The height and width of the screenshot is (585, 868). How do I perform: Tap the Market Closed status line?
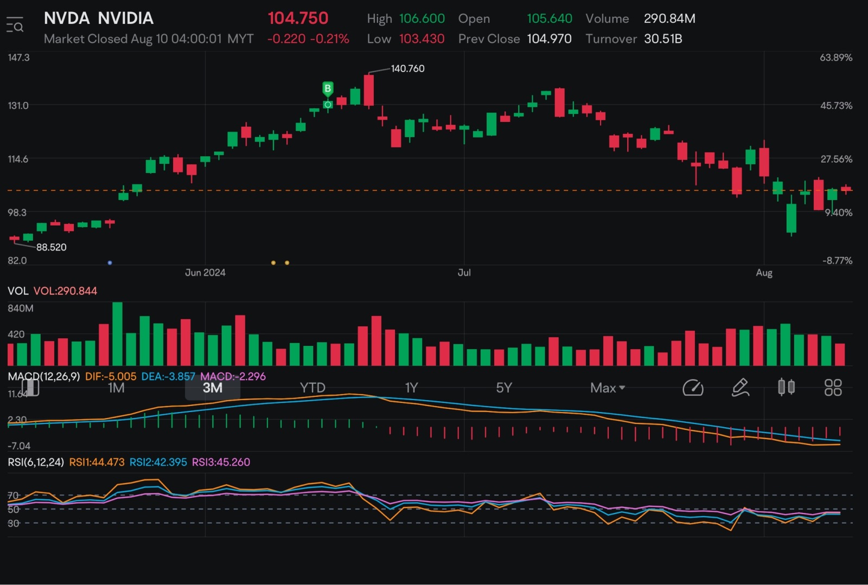click(x=149, y=39)
